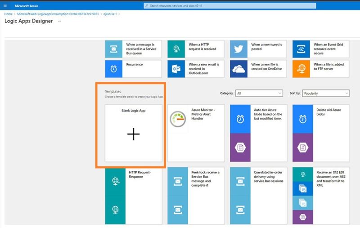Image resolution: width=360 pixels, height=228 pixels.
Task: Click top globe icon in HTTP Request-Response template
Action: click(x=115, y=181)
